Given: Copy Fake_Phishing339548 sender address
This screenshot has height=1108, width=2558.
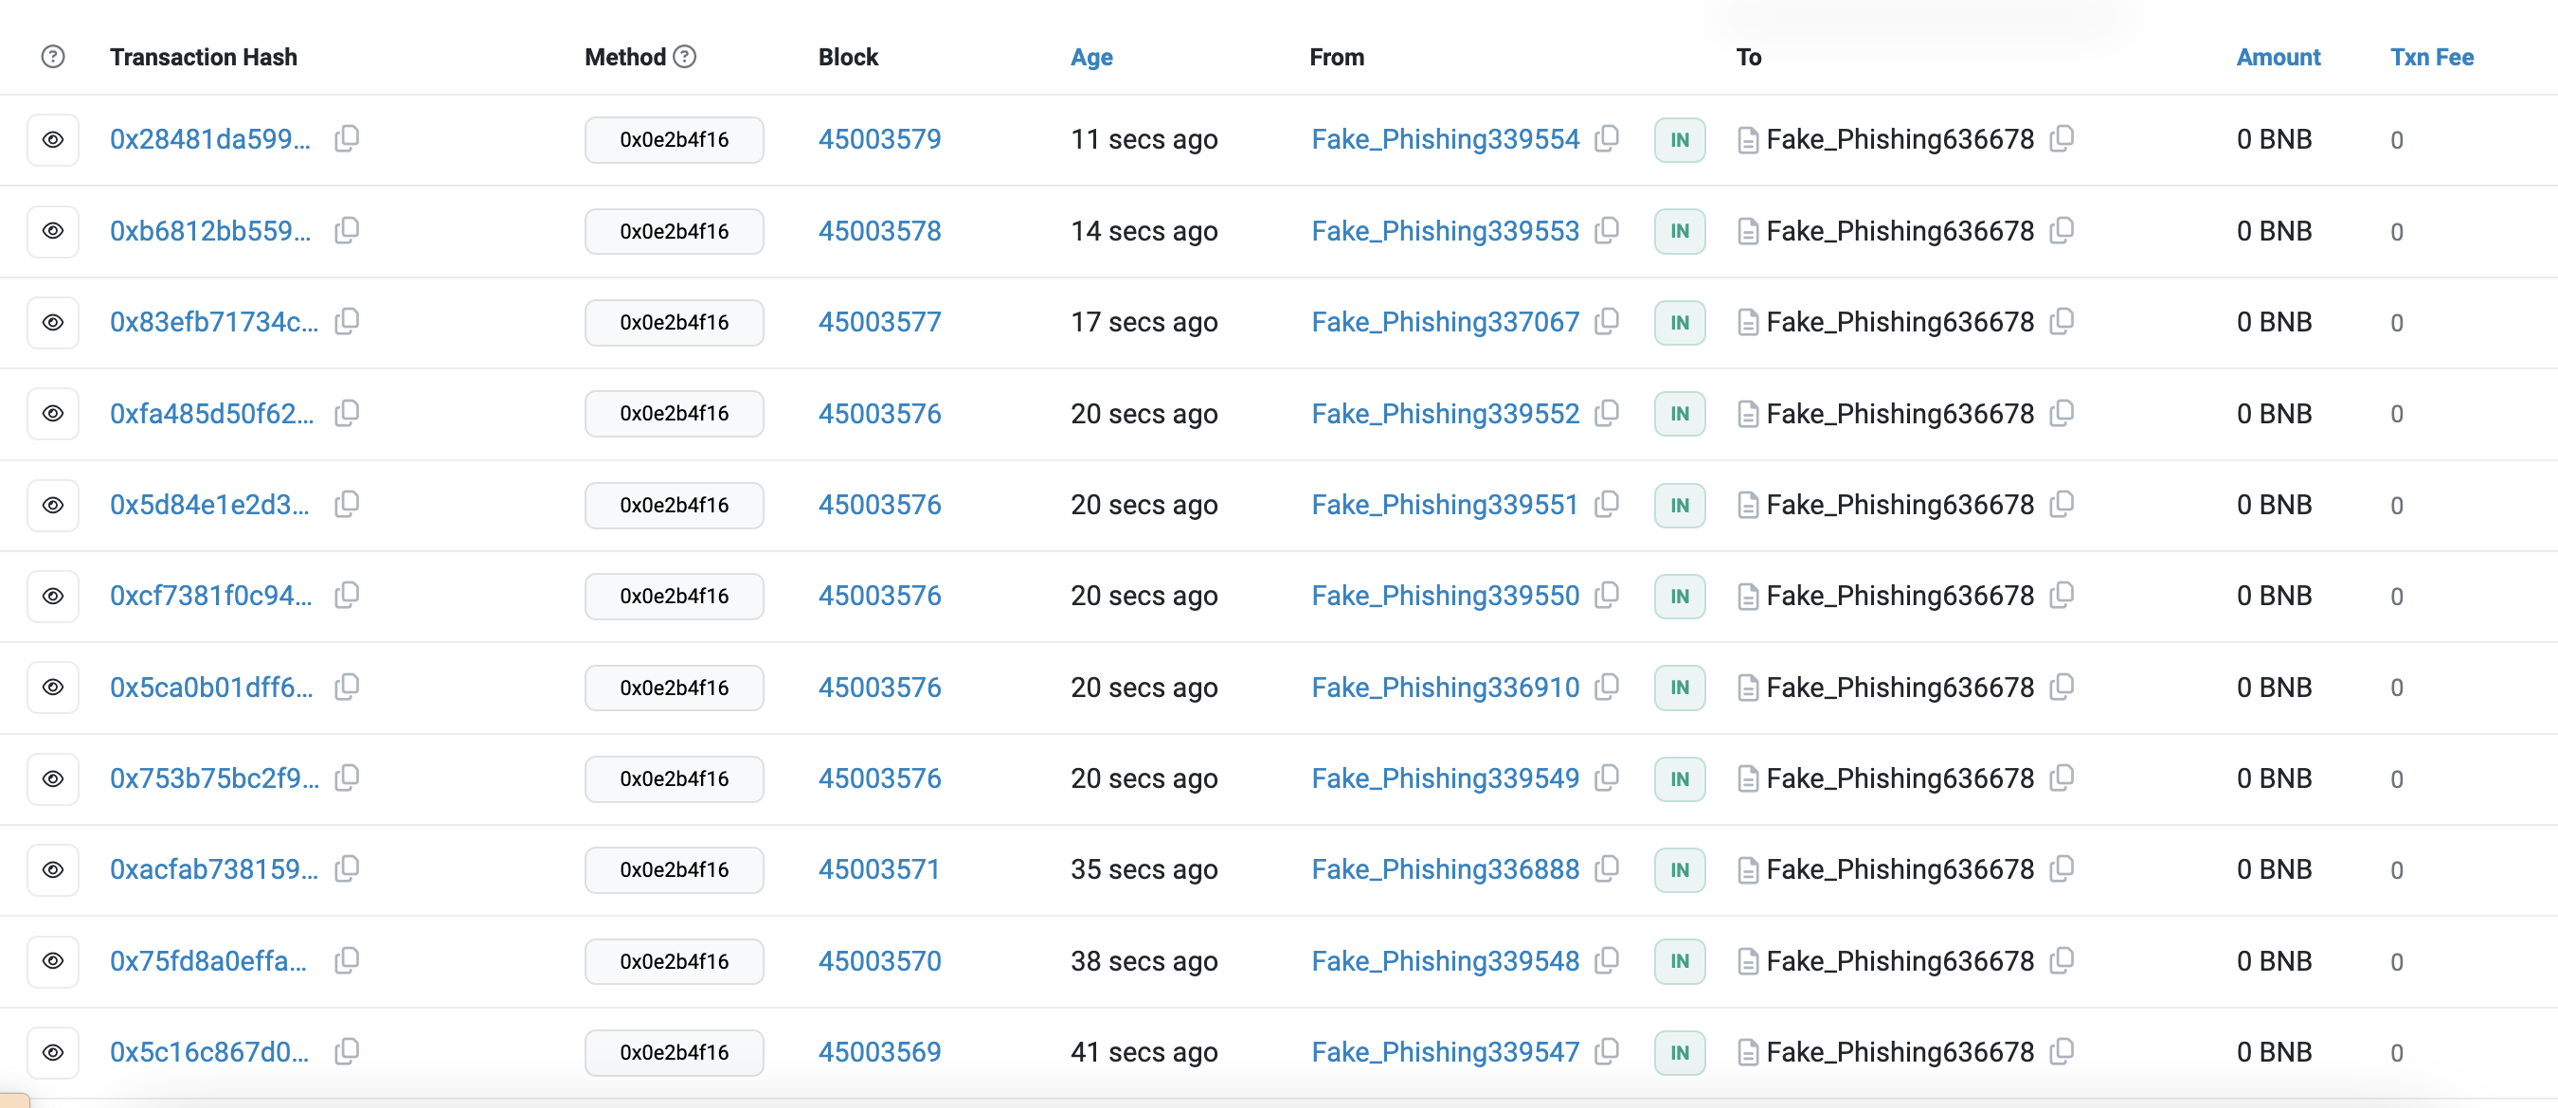Looking at the screenshot, I should coord(1607,961).
